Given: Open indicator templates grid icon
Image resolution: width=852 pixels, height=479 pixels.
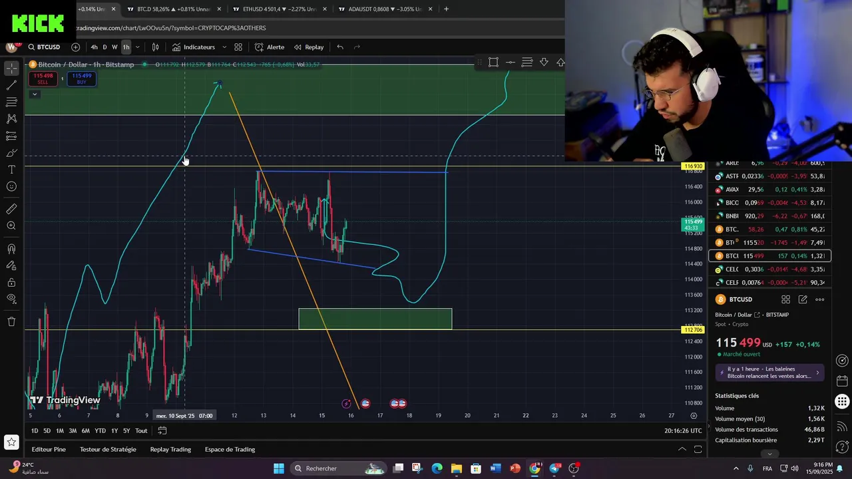Looking at the screenshot, I should (238, 47).
